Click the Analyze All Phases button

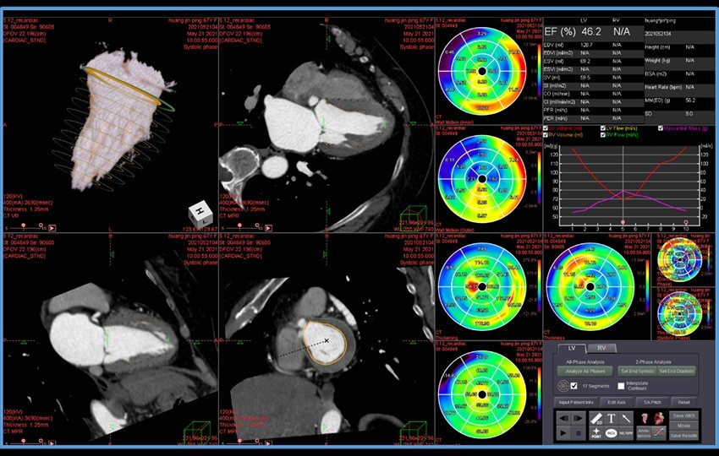tap(585, 372)
